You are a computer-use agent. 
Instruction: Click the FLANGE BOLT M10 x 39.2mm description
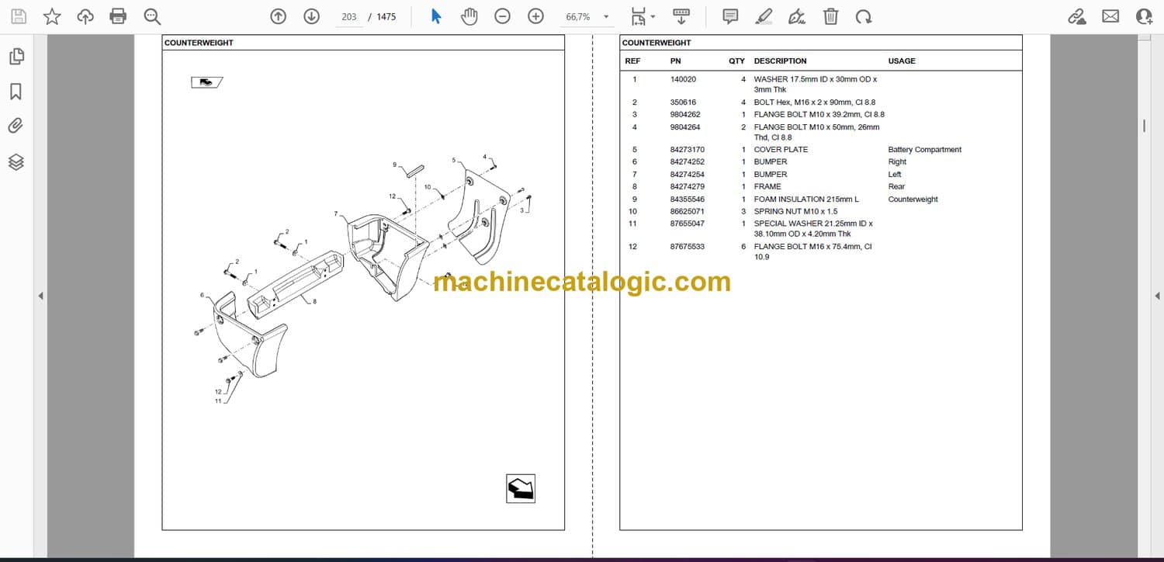point(819,115)
